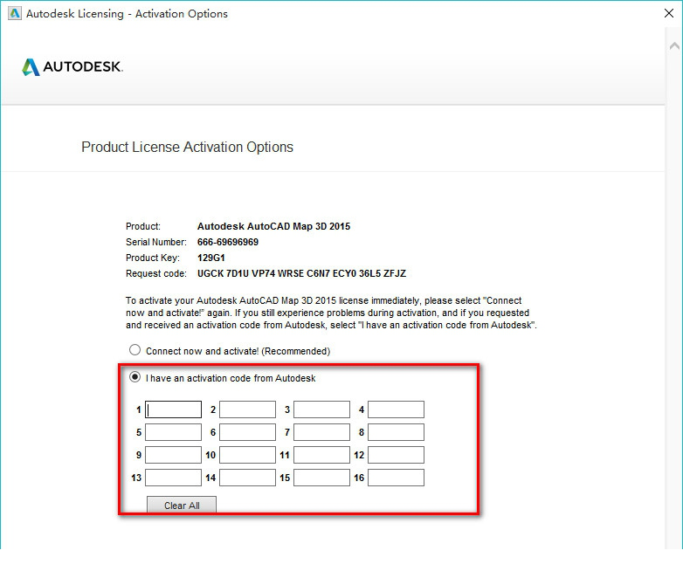
Task: Click activation code field 15
Action: [321, 478]
